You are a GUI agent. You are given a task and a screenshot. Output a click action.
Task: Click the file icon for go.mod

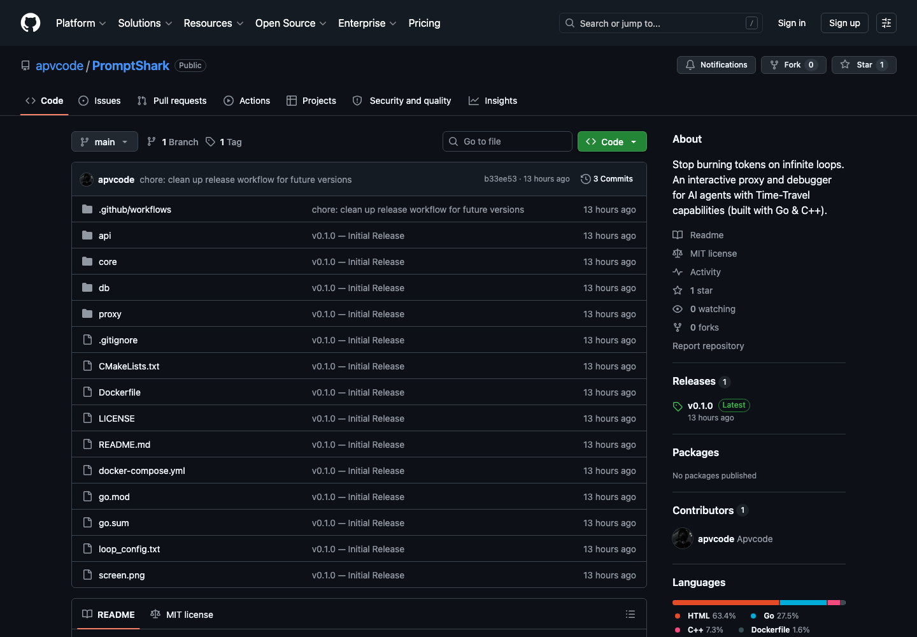tap(87, 496)
